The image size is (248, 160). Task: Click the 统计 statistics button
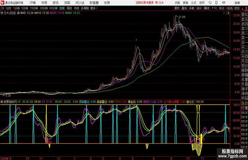pyautogui.click(x=199, y=8)
